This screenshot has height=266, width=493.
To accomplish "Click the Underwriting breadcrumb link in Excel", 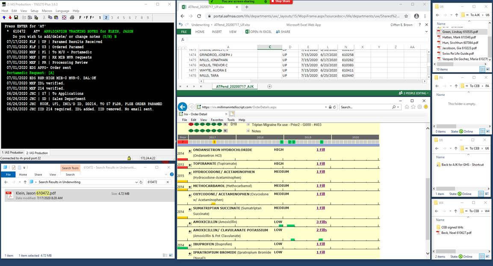I will click(x=200, y=25).
